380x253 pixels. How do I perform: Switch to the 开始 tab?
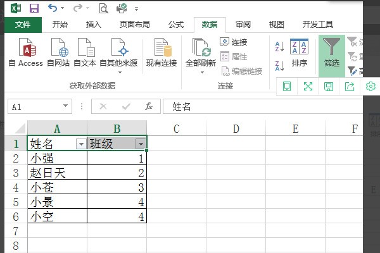[60, 25]
